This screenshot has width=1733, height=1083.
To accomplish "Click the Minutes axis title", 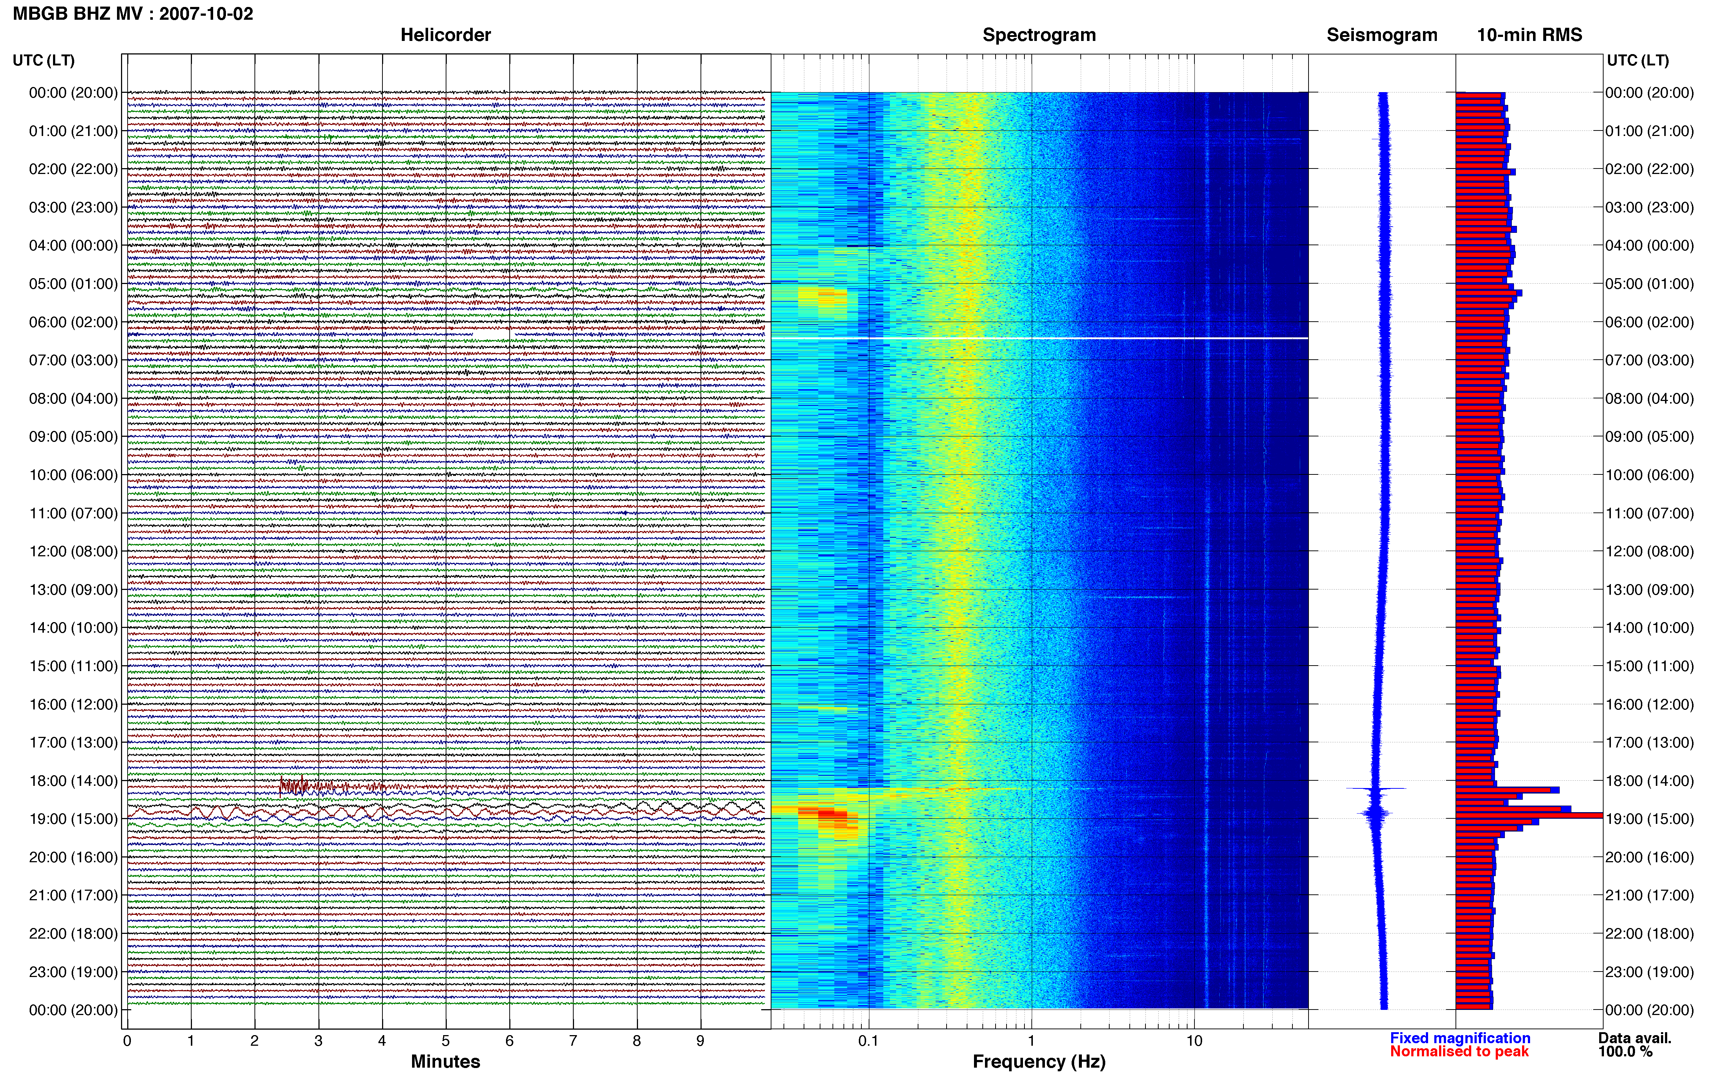I will [x=446, y=1061].
